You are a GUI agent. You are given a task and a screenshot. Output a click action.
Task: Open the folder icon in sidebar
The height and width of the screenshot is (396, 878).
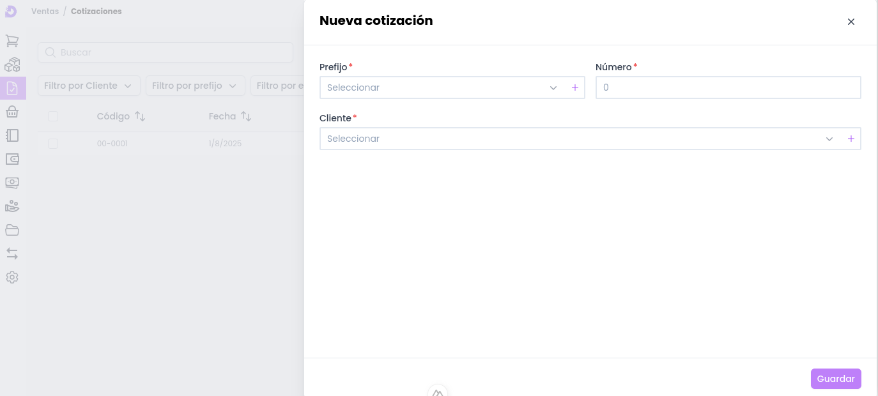12,230
